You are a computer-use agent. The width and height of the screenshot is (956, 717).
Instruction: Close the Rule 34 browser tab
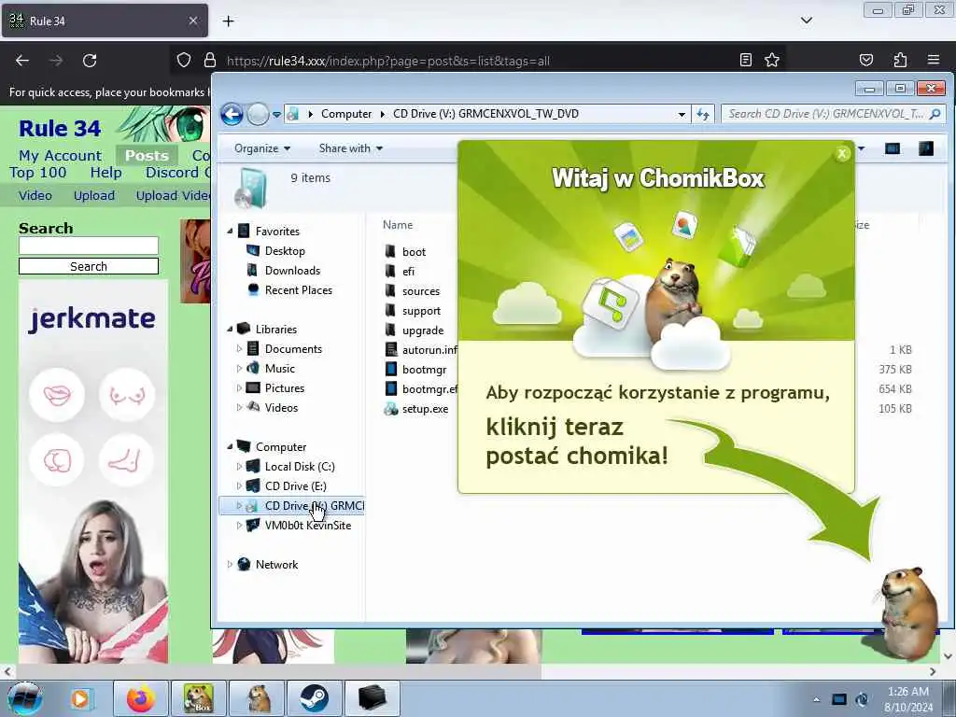[x=192, y=21]
